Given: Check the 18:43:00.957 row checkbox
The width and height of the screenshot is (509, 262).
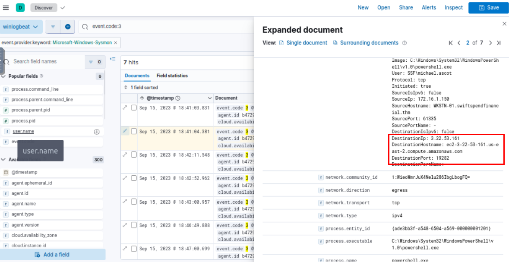Looking at the screenshot, I should (134, 202).
